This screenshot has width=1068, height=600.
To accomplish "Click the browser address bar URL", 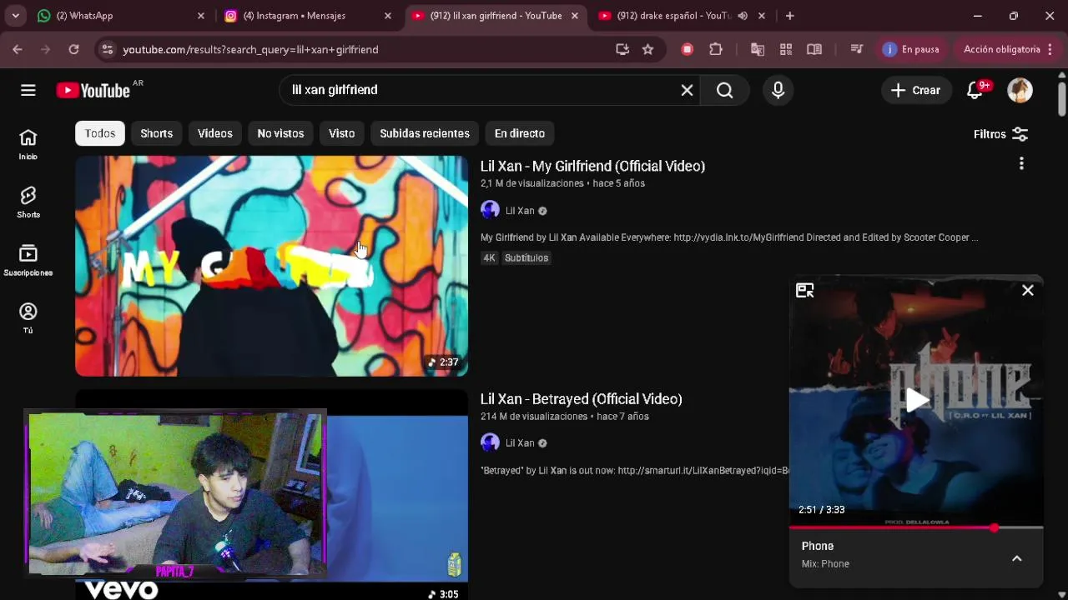I will coord(250,49).
